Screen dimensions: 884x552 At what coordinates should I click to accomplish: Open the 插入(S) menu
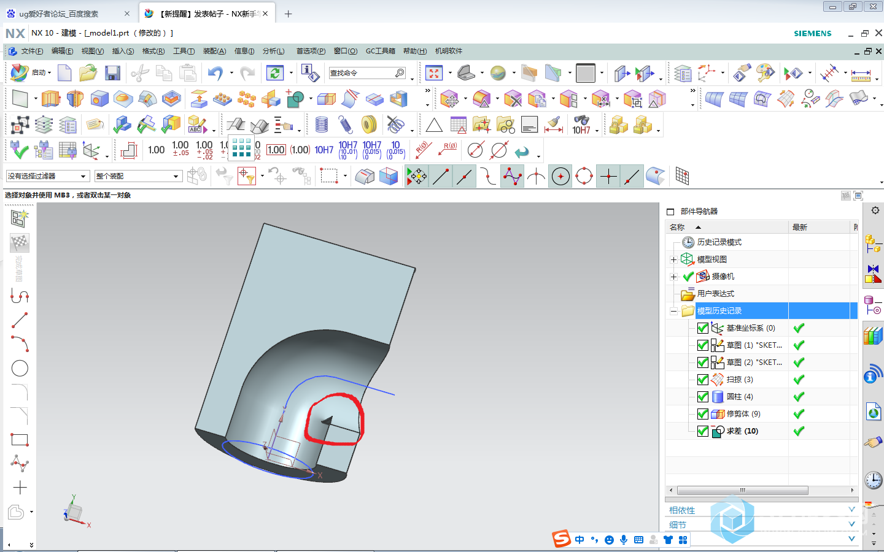123,51
